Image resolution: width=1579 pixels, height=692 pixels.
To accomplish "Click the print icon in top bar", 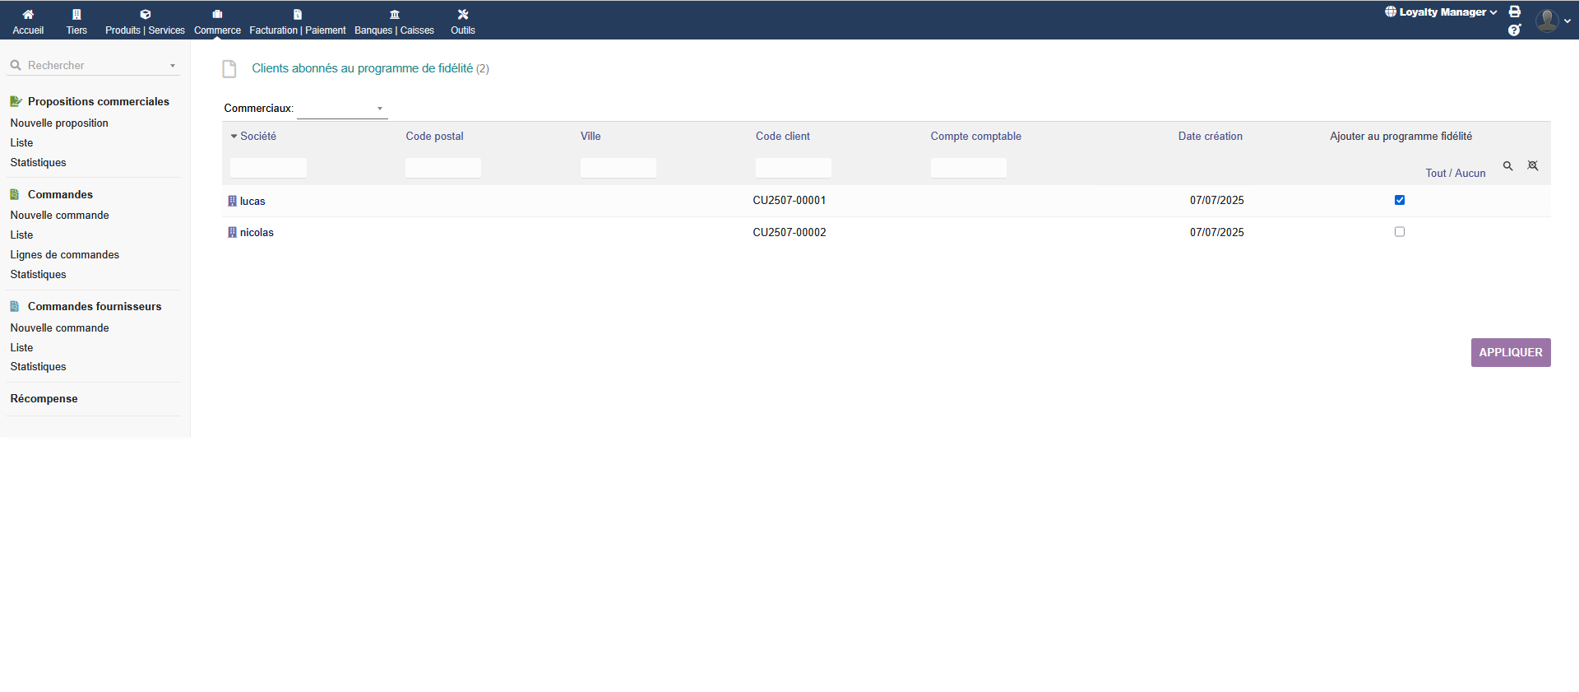I will pyautogui.click(x=1515, y=12).
